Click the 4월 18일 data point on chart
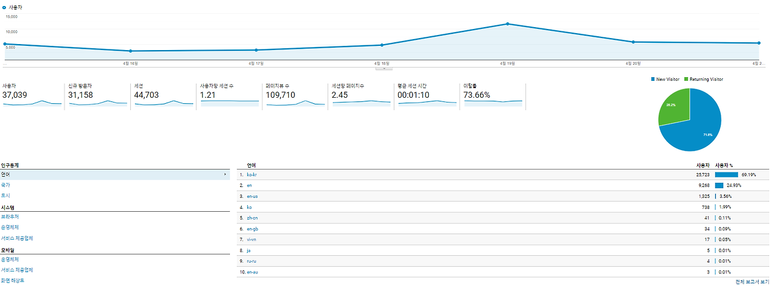 tap(382, 45)
